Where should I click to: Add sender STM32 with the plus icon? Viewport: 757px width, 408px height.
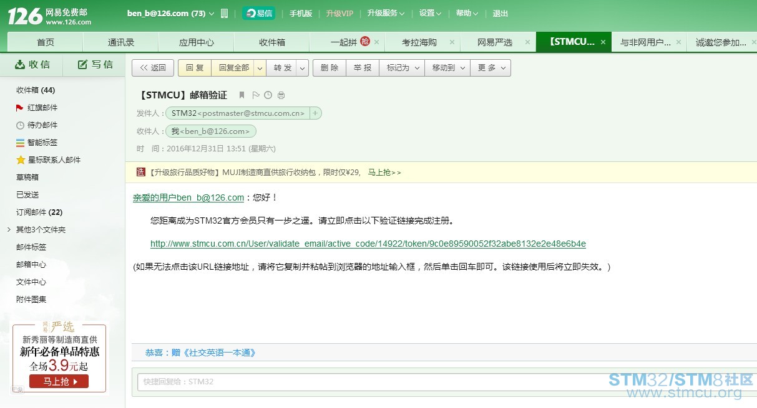tap(315, 113)
